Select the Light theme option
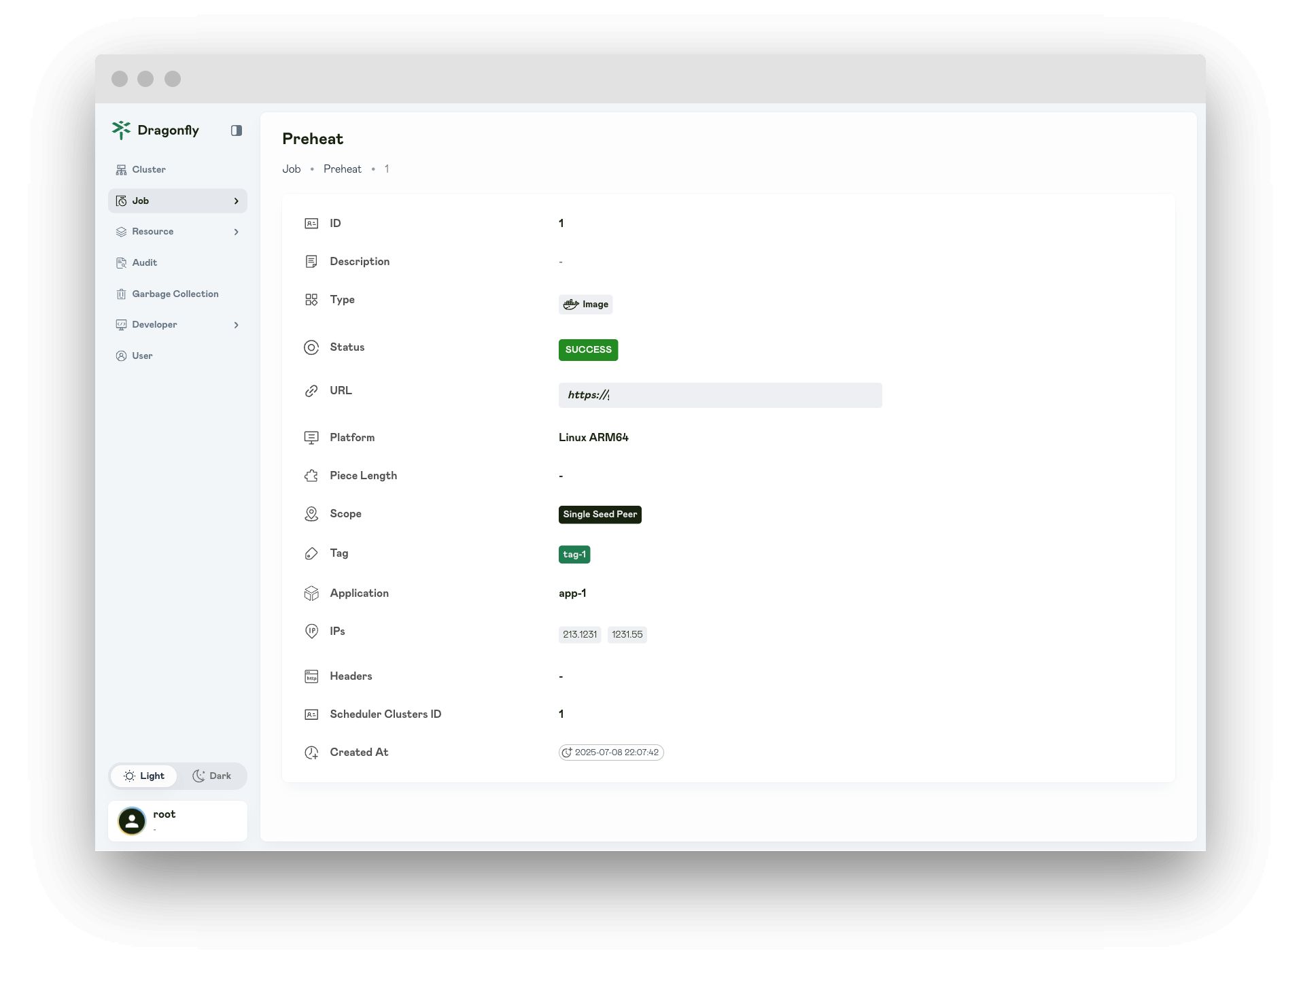 144,776
